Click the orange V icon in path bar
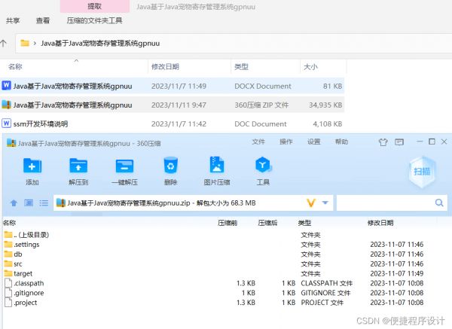 click(x=311, y=203)
